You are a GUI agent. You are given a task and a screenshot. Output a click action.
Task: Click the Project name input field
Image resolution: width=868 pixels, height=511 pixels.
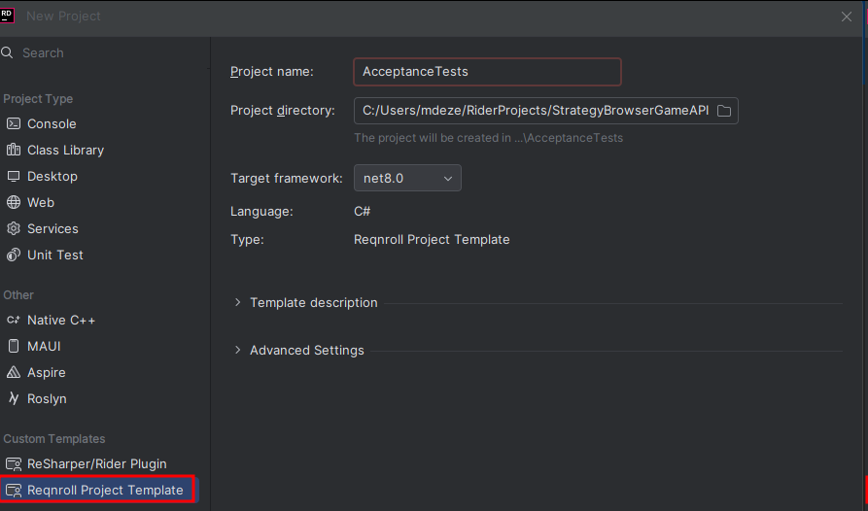point(487,72)
